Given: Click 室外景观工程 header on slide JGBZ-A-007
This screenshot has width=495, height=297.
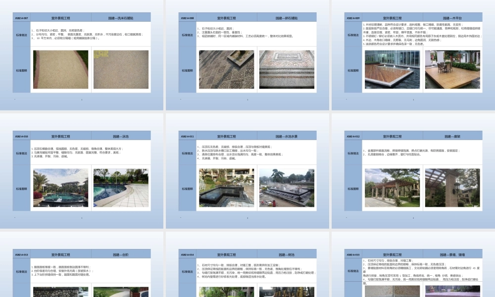Looking at the screenshot, I should click(x=60, y=18).
